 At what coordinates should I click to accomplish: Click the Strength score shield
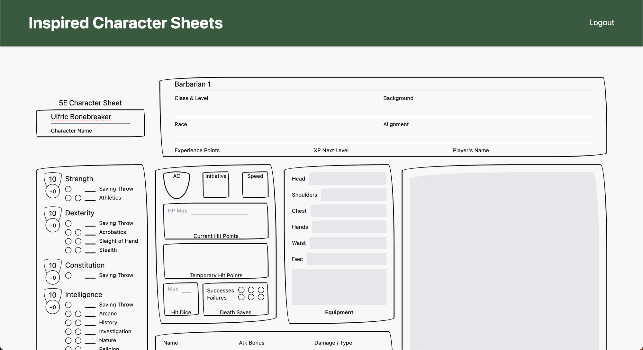[x=52, y=179]
